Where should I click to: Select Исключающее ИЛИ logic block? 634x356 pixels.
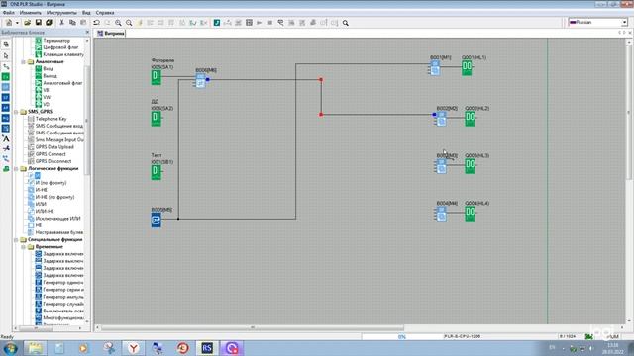click(x=57, y=219)
